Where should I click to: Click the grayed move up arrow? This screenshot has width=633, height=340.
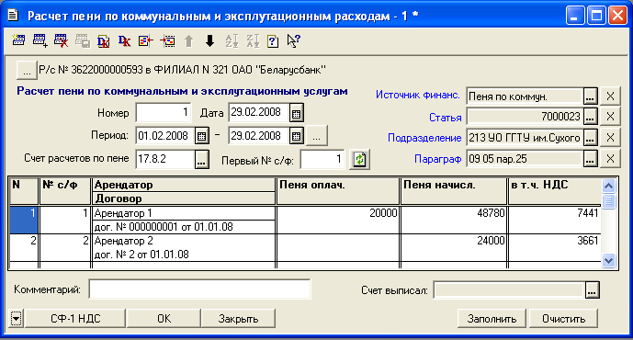(189, 40)
